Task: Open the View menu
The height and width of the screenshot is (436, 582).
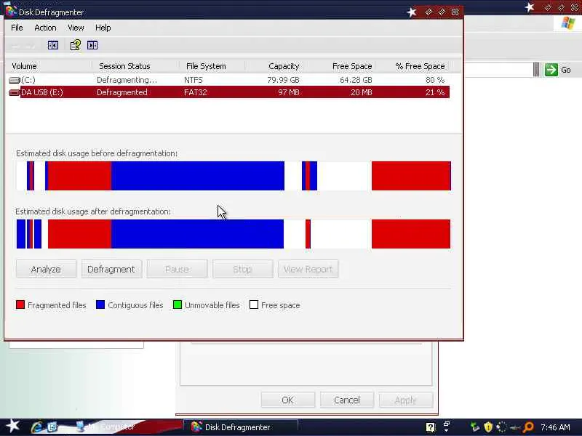Action: (76, 28)
